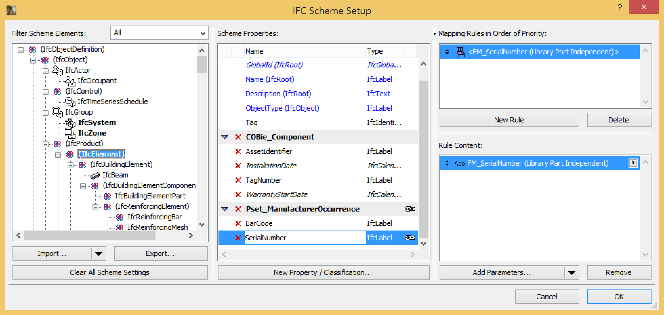Click the New Rule button

point(509,120)
